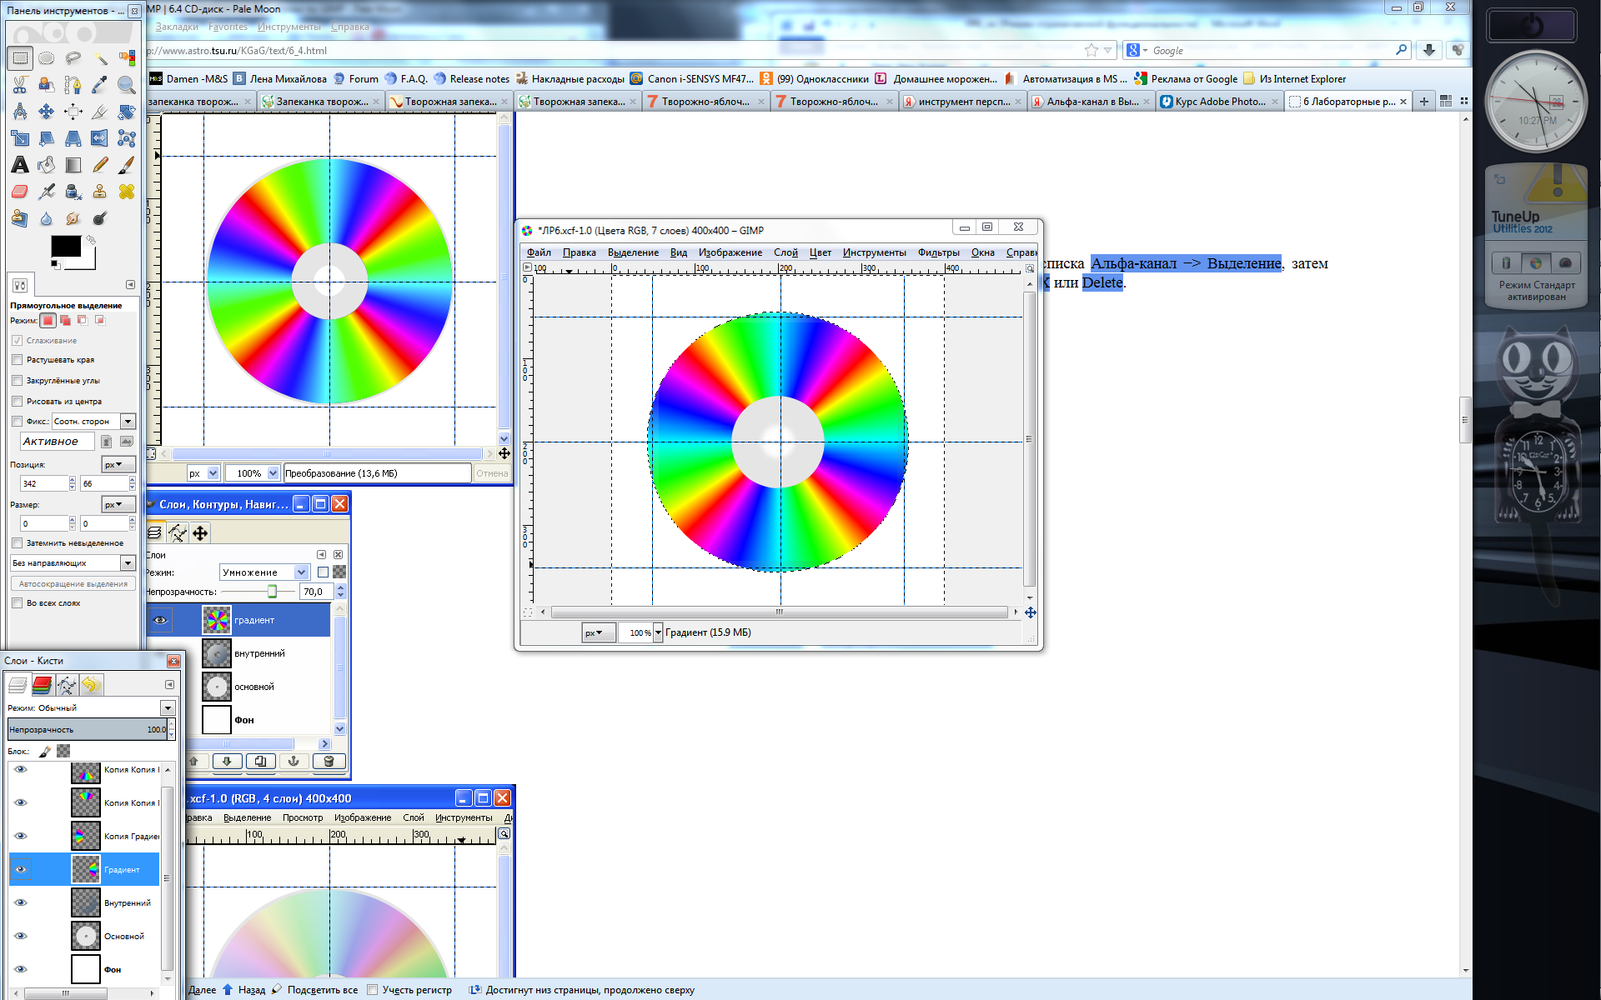Screen dimensions: 1601x1000
Task: Select the Rotate tool
Action: tap(127, 112)
